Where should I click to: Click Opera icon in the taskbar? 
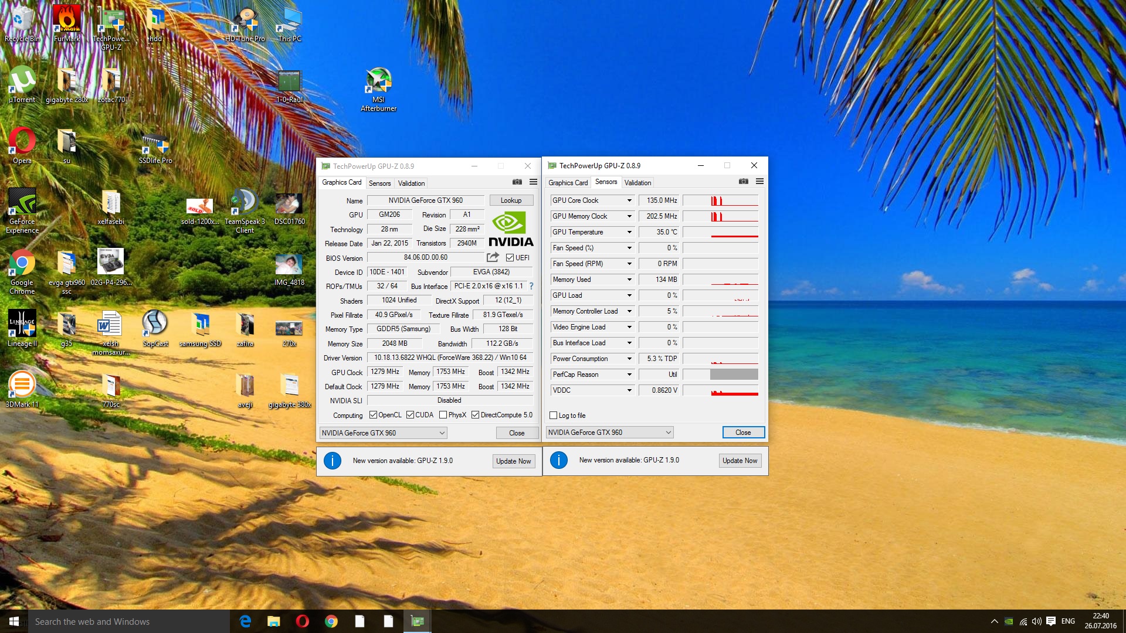point(303,621)
